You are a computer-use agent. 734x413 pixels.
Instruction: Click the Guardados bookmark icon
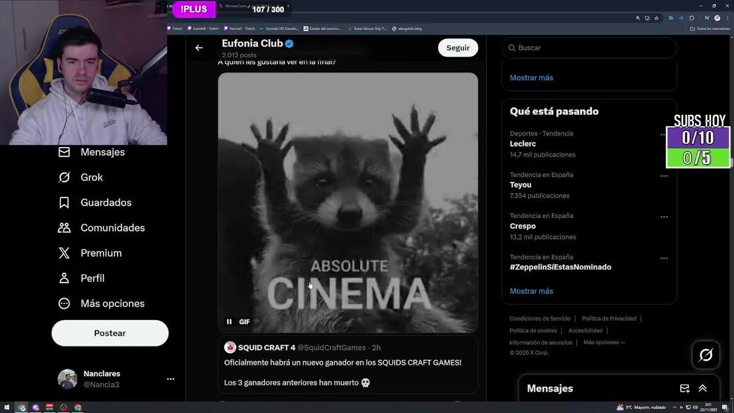[64, 202]
